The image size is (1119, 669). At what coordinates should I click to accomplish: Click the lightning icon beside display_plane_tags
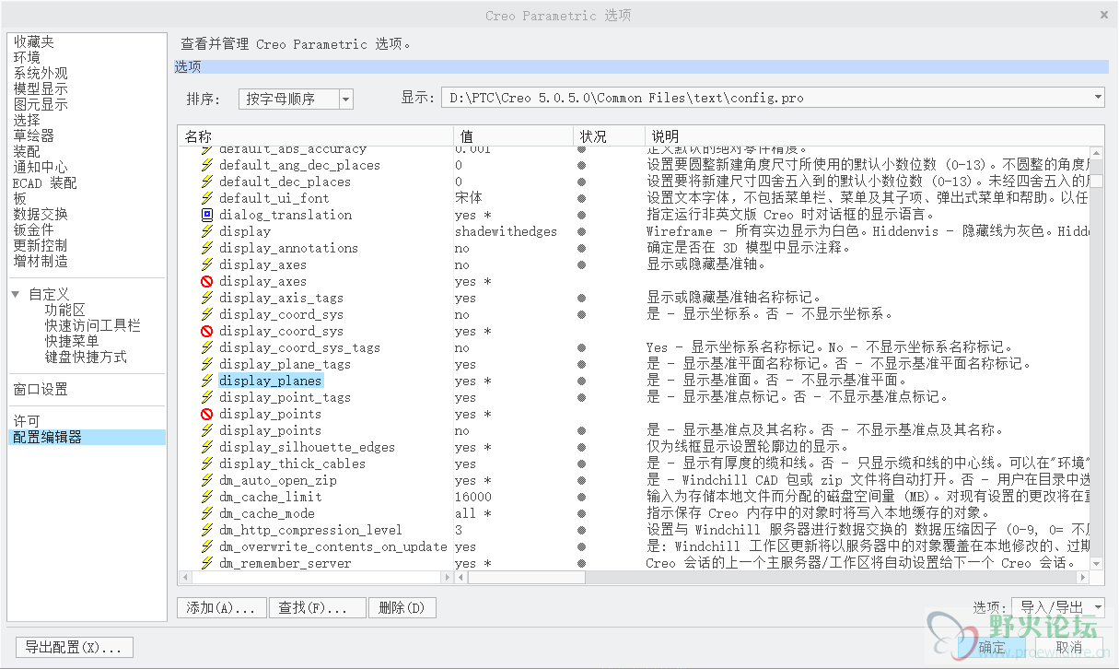coord(207,364)
